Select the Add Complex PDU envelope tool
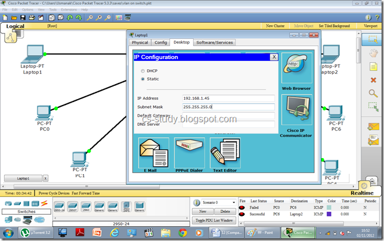Image resolution: width=384 pixels, height=241 pixels. pyautogui.click(x=373, y=140)
